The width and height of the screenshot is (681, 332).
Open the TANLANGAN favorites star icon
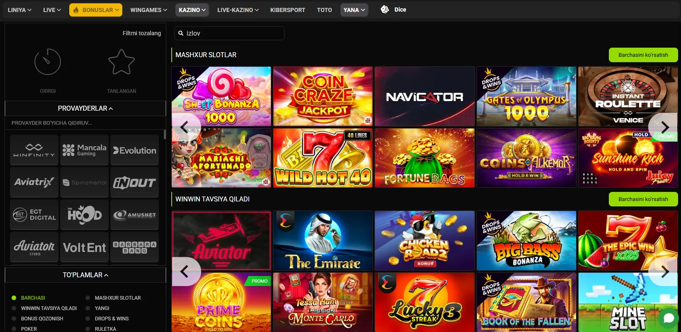tap(122, 62)
